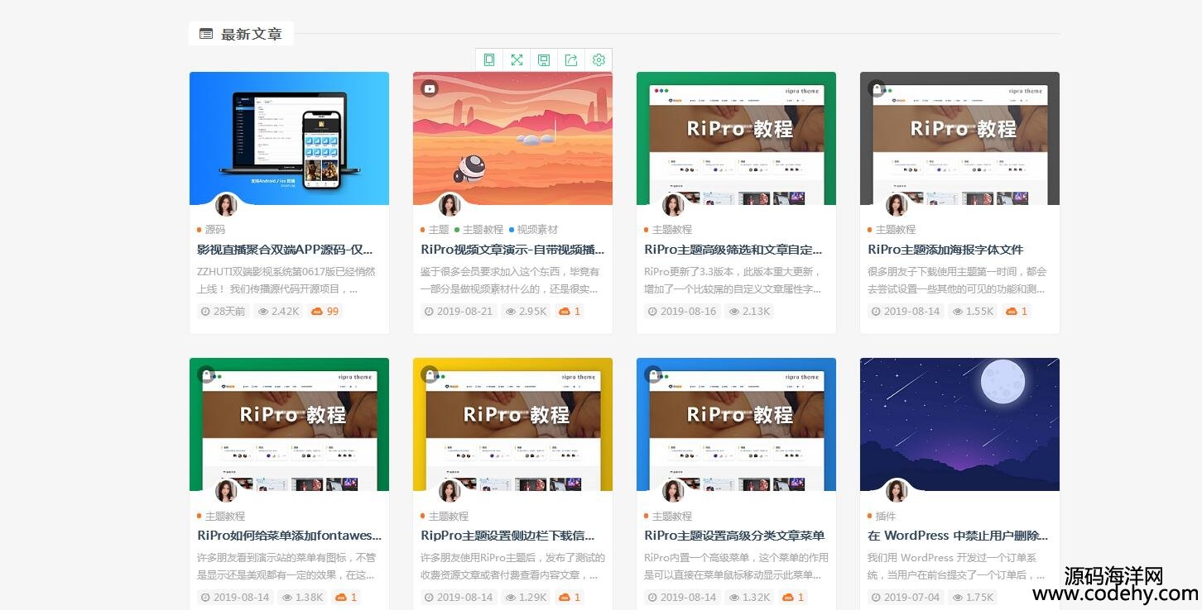Click excerpt starting ZZHUTI双端影视系统第0617版
Screen dimensions: 1202x610
point(286,280)
